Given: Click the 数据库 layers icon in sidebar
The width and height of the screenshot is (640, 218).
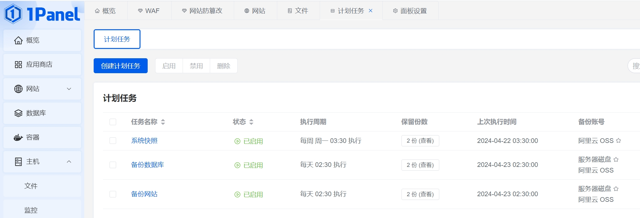Looking at the screenshot, I should point(18,113).
